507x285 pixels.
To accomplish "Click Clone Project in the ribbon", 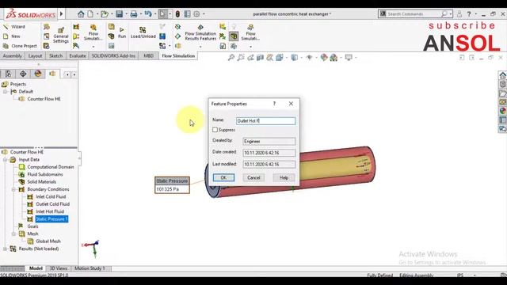I will tap(20, 46).
